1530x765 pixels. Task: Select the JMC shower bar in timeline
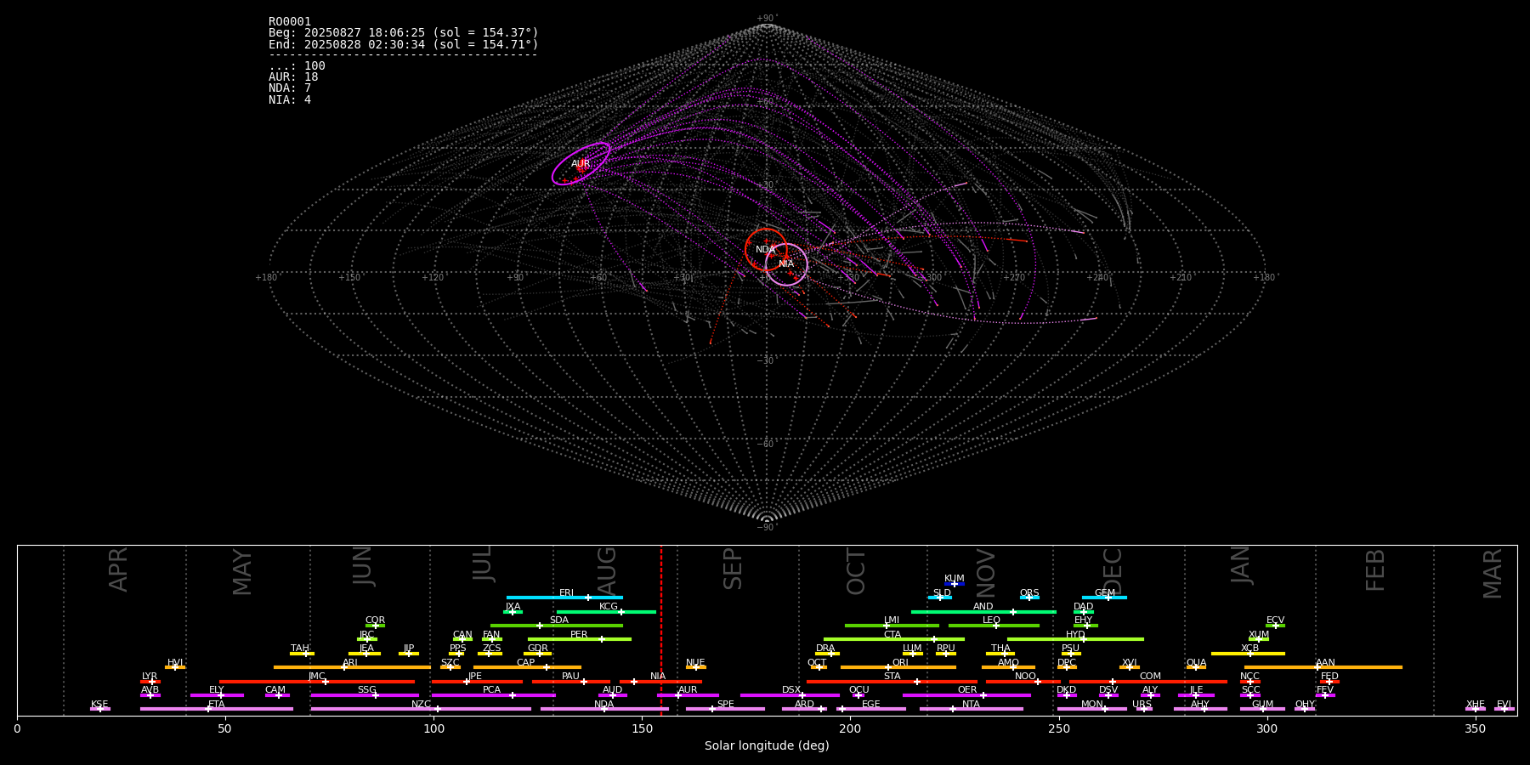317,681
